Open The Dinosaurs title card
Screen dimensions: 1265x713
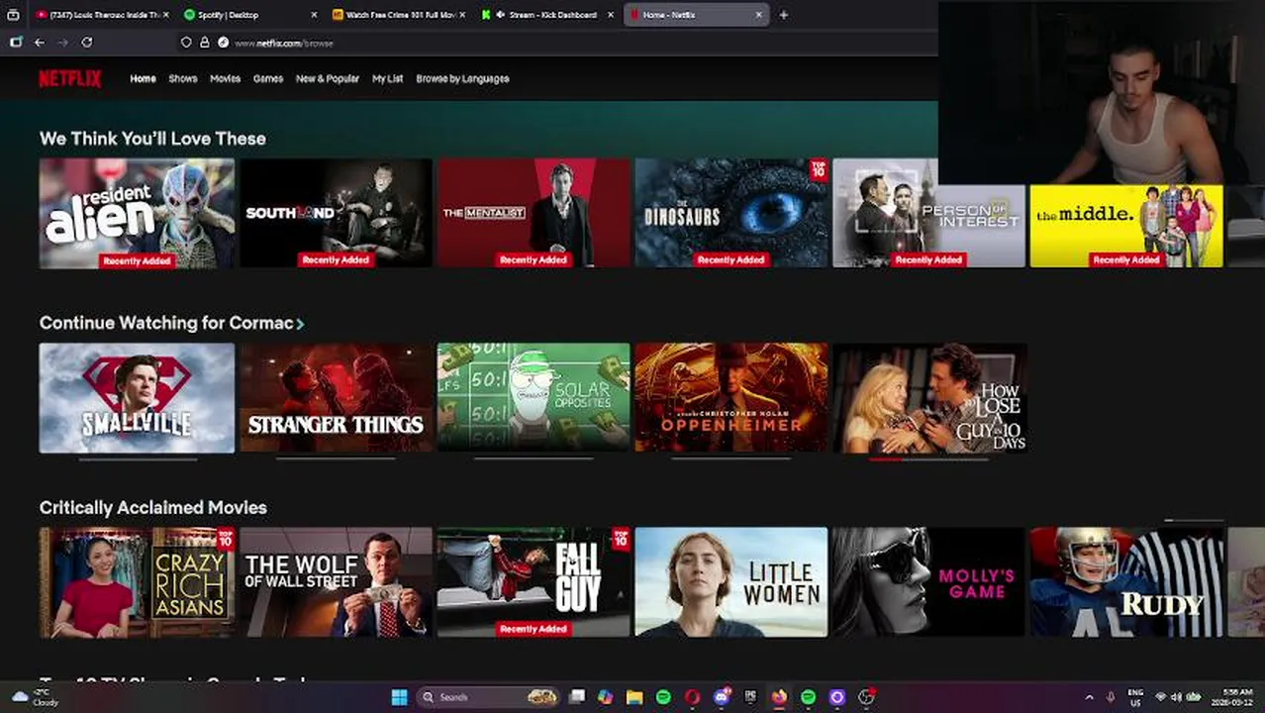[731, 213]
